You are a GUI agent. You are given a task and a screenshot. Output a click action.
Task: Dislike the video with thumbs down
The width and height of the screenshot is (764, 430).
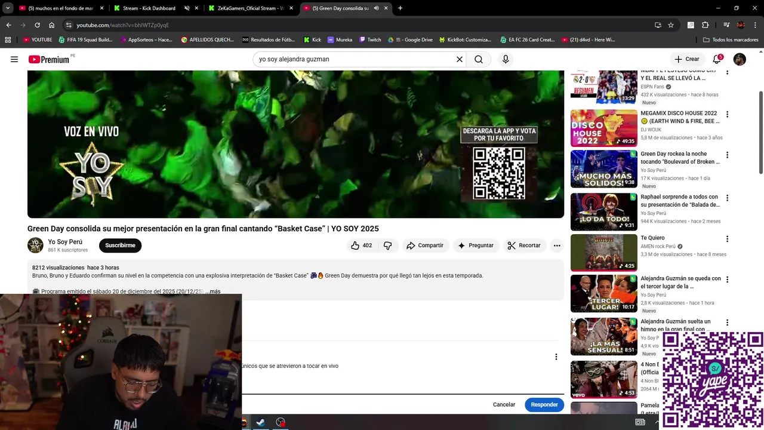pos(388,245)
